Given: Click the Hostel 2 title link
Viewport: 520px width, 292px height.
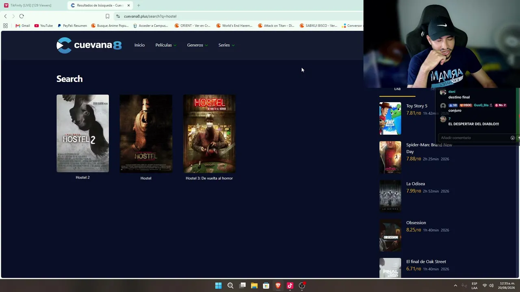Looking at the screenshot, I should point(82,177).
